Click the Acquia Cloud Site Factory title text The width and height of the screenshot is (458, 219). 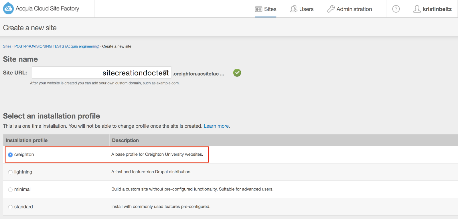(47, 9)
